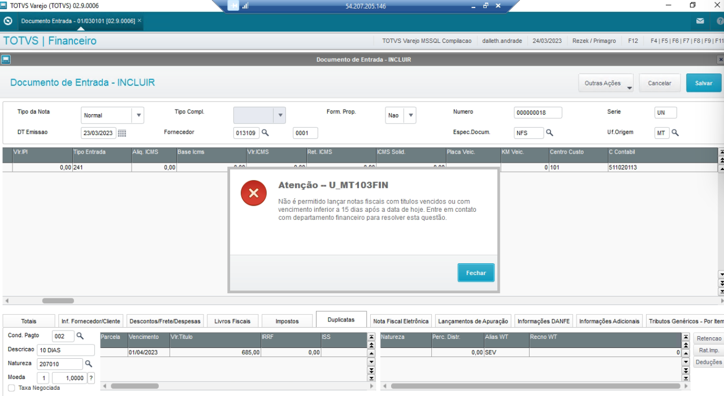The height and width of the screenshot is (396, 724).
Task: Edit the Serie field UN
Action: coord(665,112)
